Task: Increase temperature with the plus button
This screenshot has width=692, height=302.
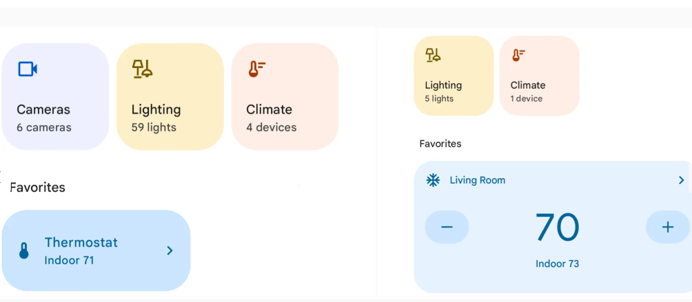Action: tap(668, 227)
